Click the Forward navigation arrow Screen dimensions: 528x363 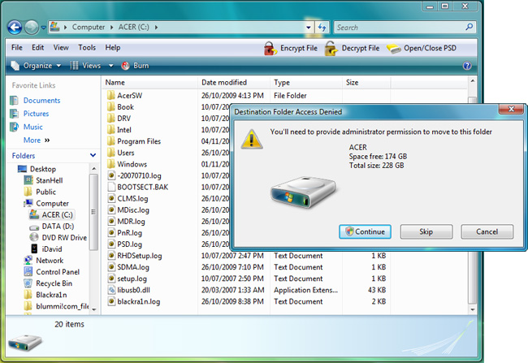point(32,28)
